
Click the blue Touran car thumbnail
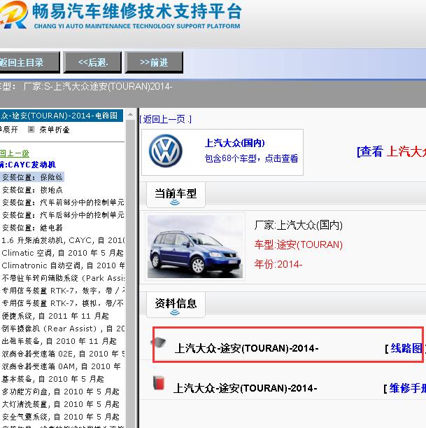[x=195, y=247]
